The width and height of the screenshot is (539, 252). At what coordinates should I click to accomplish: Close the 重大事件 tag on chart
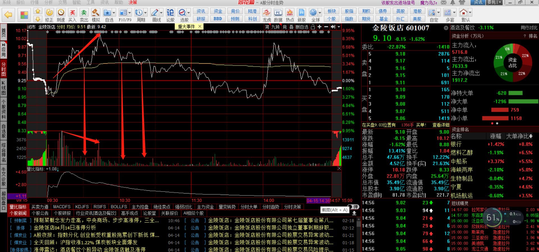click(x=200, y=27)
